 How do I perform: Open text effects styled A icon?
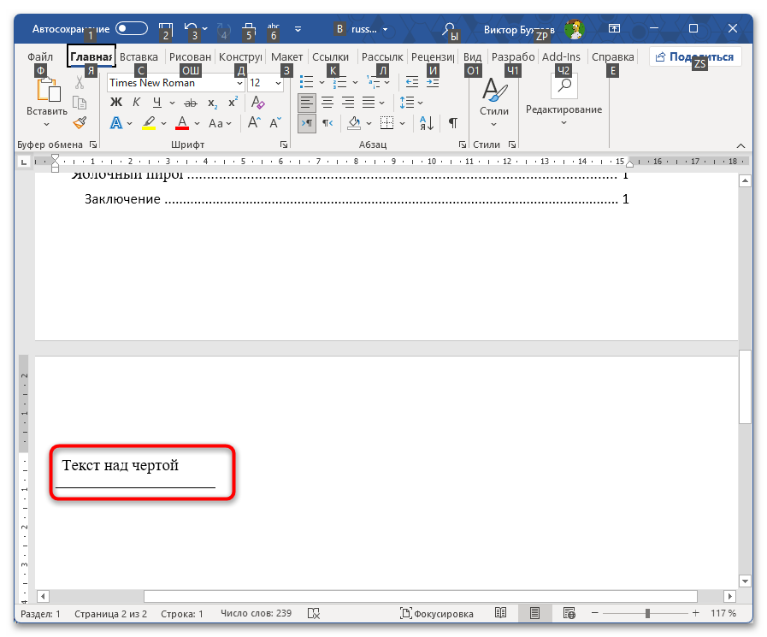116,123
